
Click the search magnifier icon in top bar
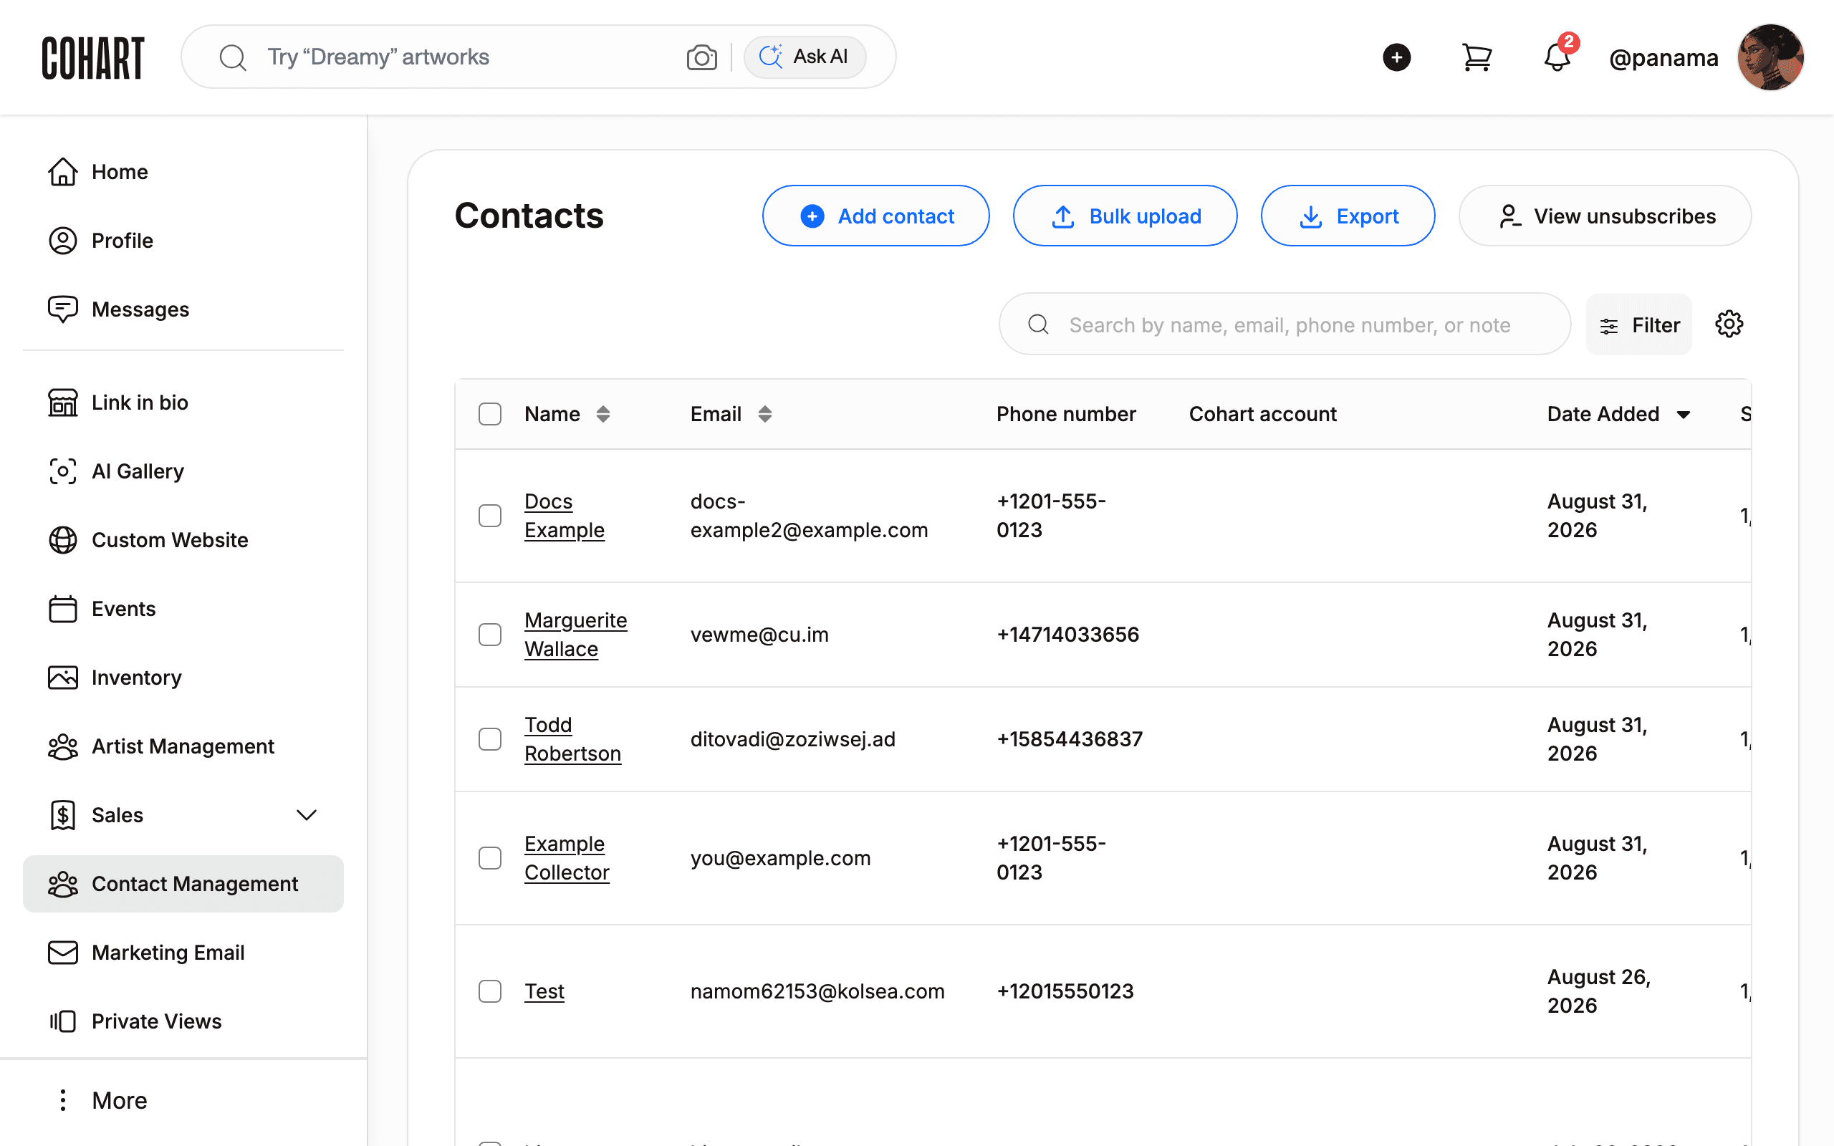[x=233, y=57]
